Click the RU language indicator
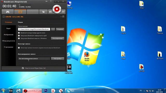Image resolution: width=166 pixels, height=93 pixels. tap(141, 91)
